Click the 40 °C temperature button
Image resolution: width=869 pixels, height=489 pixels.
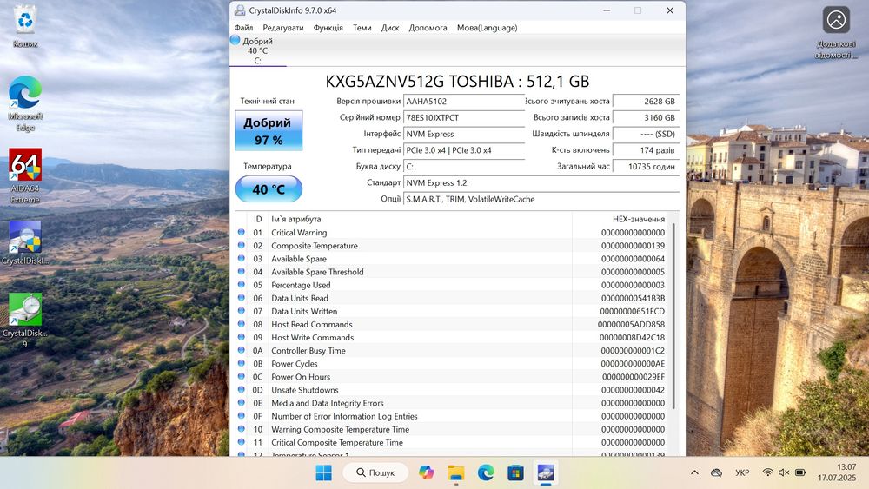coord(269,189)
